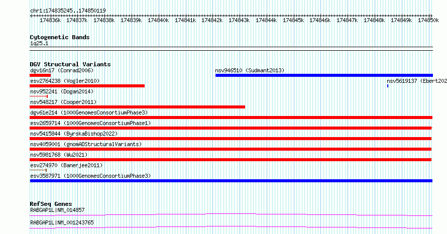Click the RABGAP1L|NM_001243765 gene label
Viewport: 447px width, 234px height.
[62, 222]
